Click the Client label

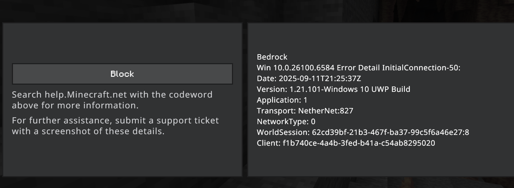coord(268,143)
